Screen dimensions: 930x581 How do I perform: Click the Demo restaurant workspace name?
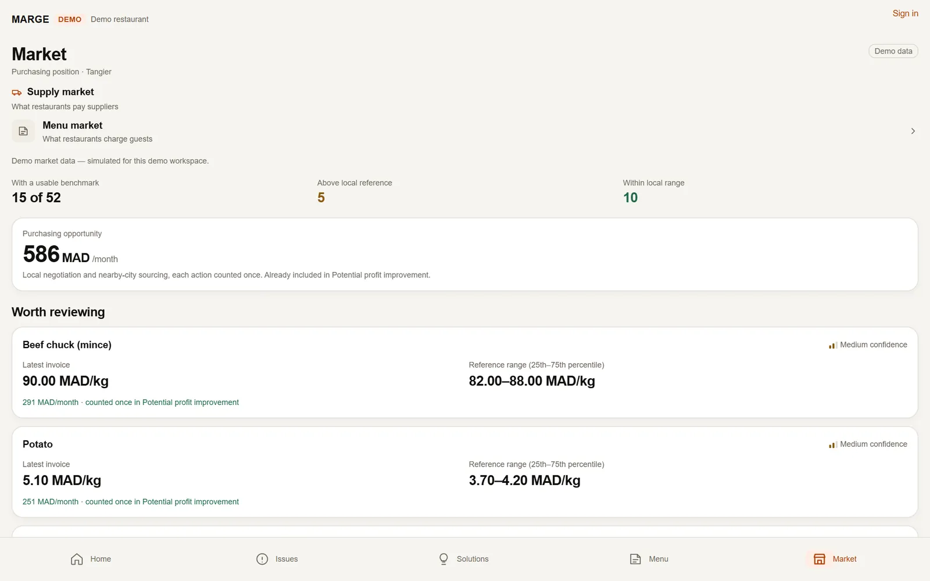pos(120,19)
